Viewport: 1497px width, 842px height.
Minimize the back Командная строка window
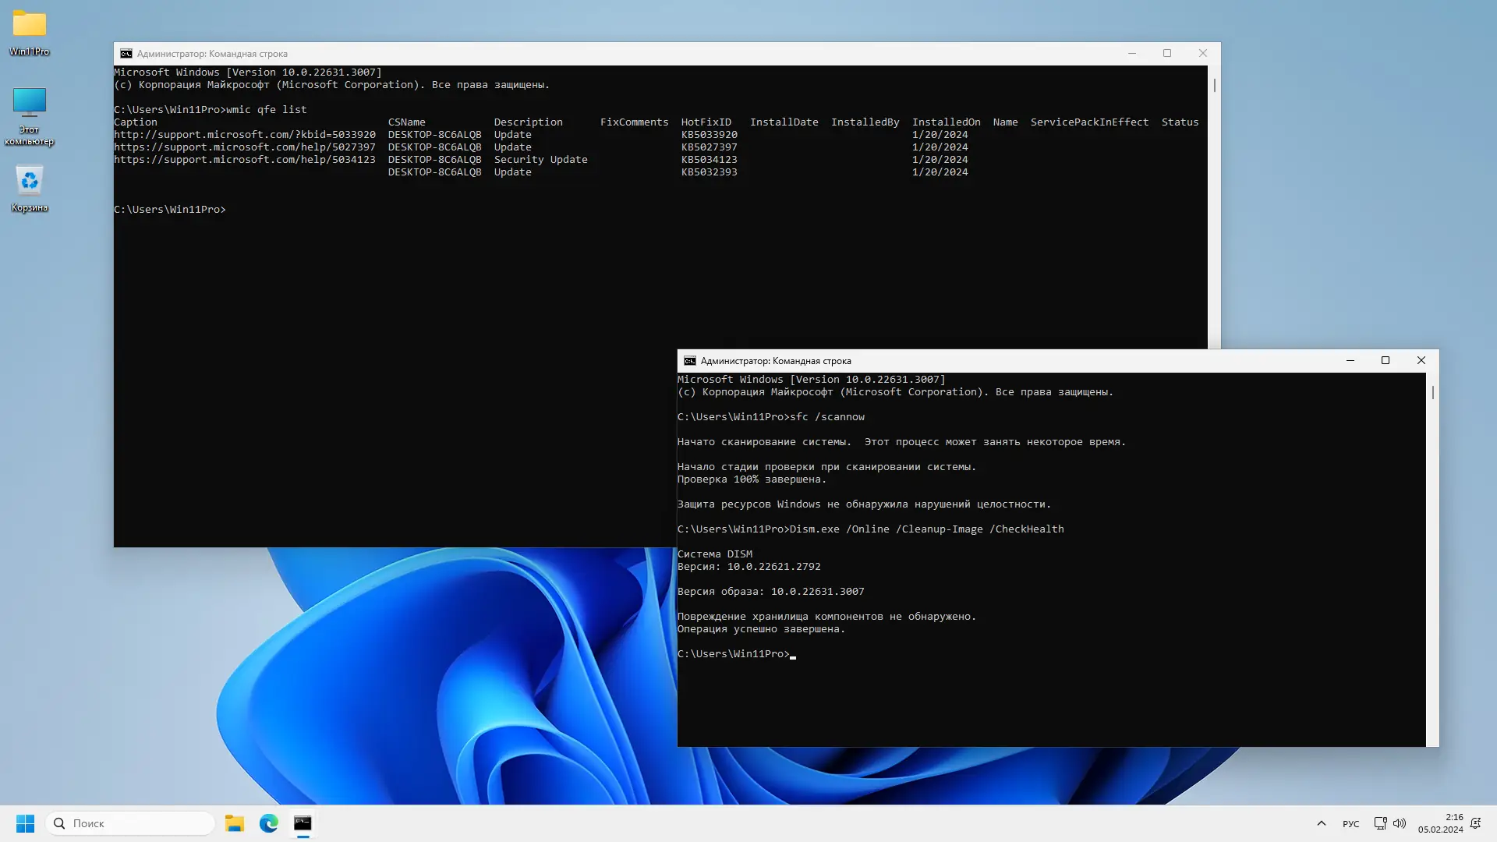pyautogui.click(x=1131, y=54)
